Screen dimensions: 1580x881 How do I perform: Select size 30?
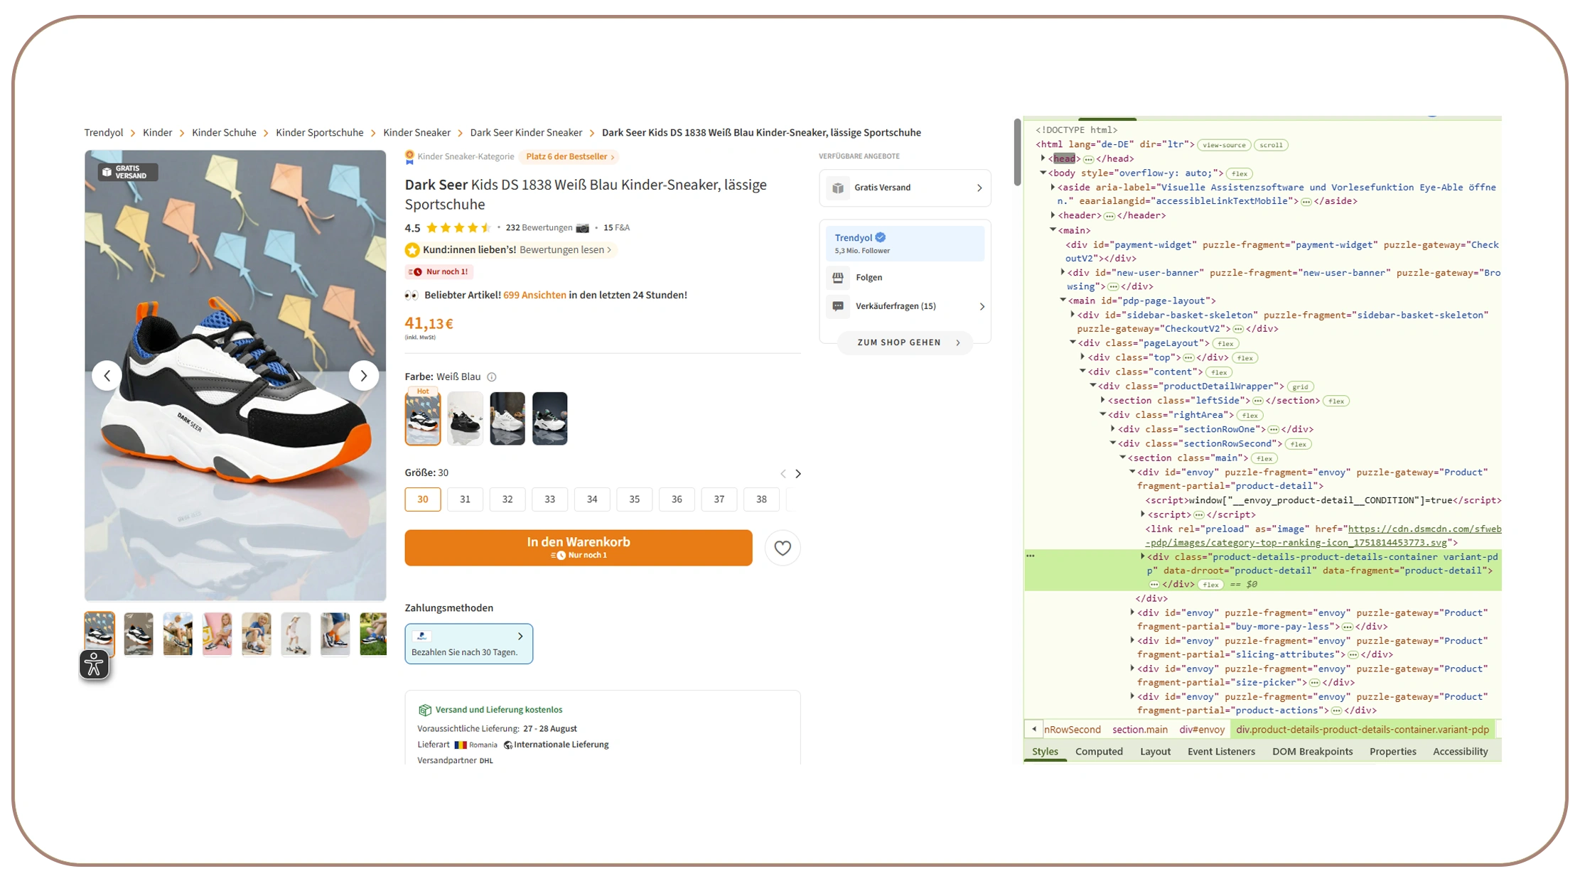pyautogui.click(x=423, y=499)
